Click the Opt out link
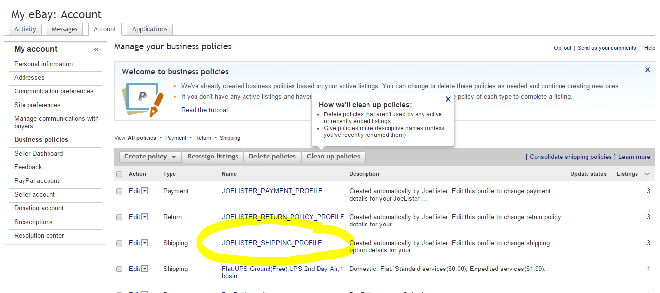 click(x=562, y=48)
